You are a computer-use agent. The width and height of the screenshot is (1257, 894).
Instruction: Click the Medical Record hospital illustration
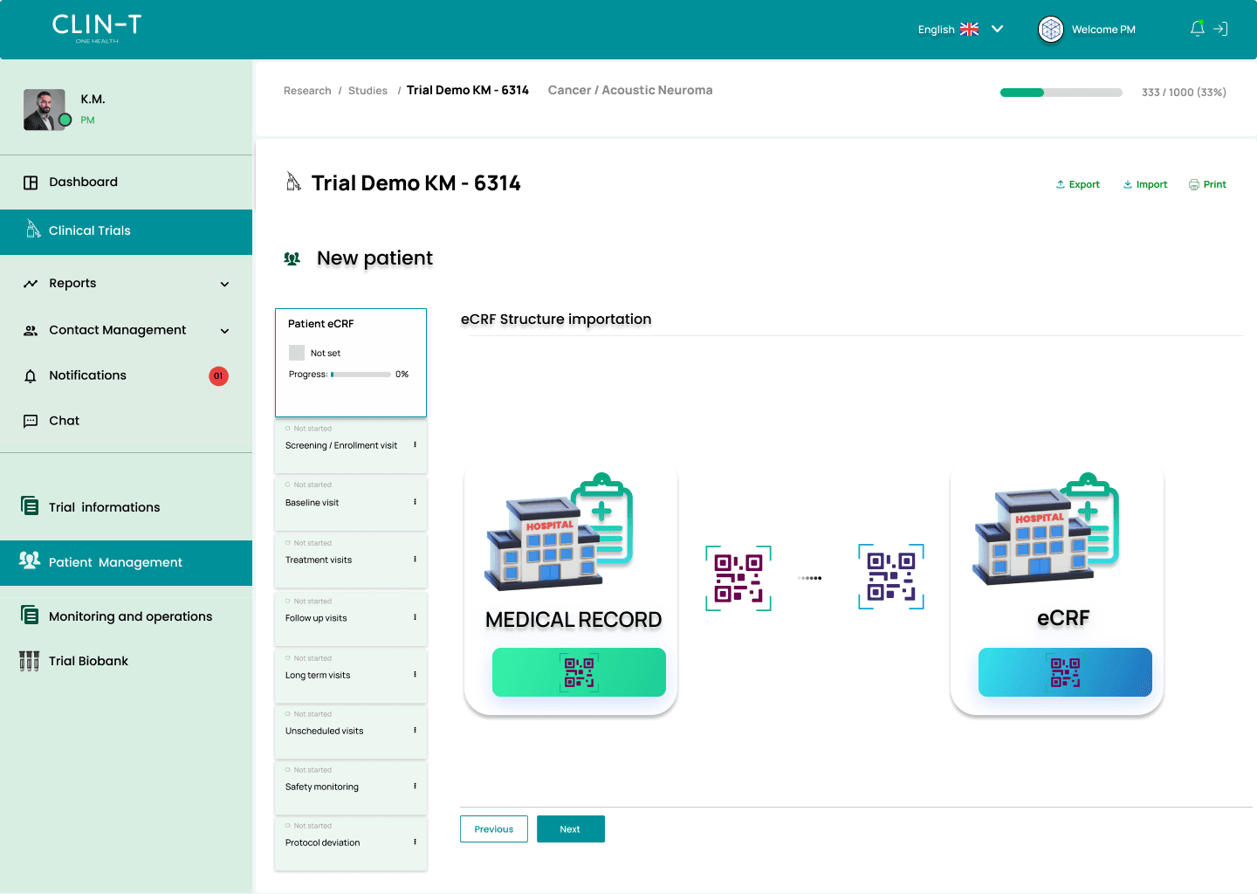click(x=560, y=532)
